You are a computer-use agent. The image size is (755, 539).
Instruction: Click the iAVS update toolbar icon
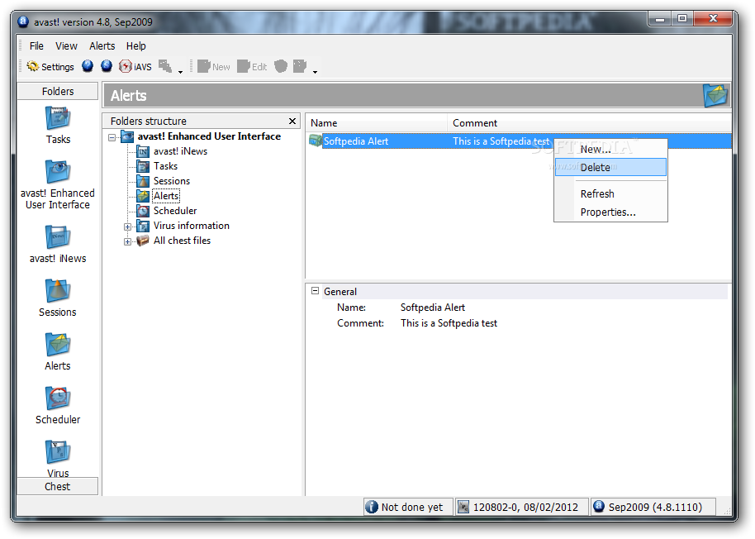(x=135, y=66)
